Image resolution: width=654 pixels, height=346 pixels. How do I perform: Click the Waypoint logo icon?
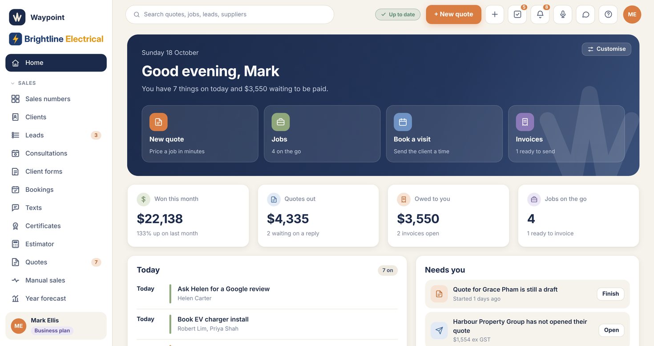click(17, 17)
